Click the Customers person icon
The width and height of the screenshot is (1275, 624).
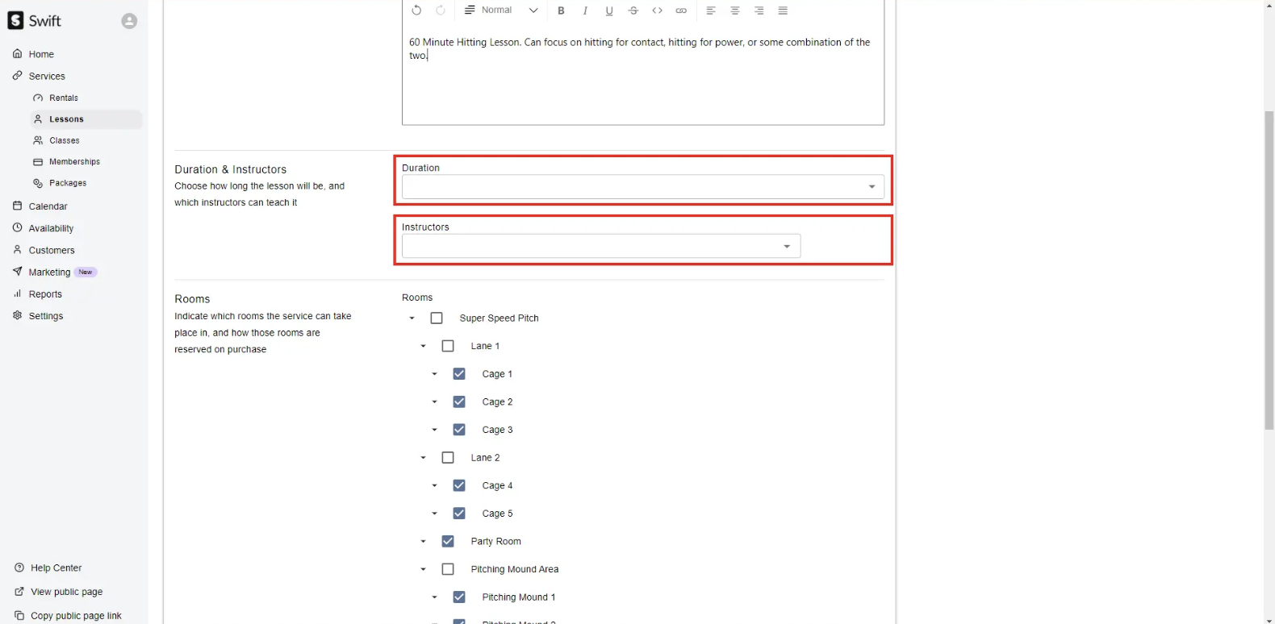(17, 250)
